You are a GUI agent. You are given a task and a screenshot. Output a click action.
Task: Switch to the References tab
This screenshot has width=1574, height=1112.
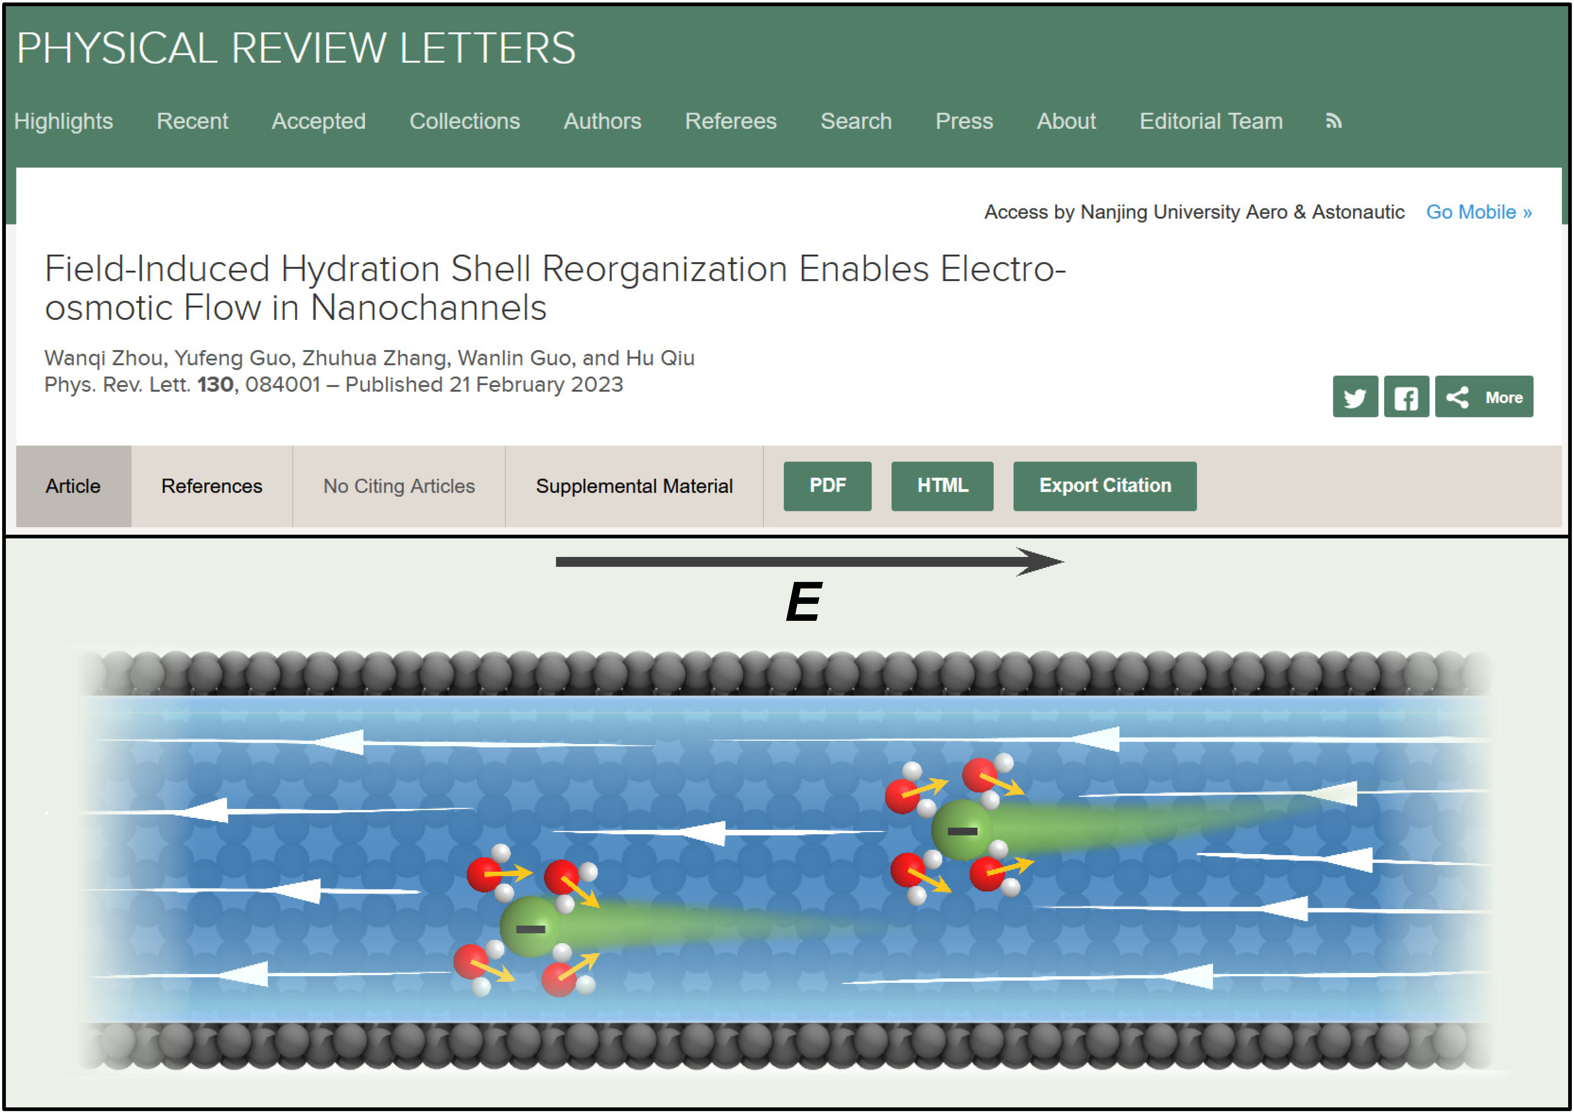[x=211, y=486]
